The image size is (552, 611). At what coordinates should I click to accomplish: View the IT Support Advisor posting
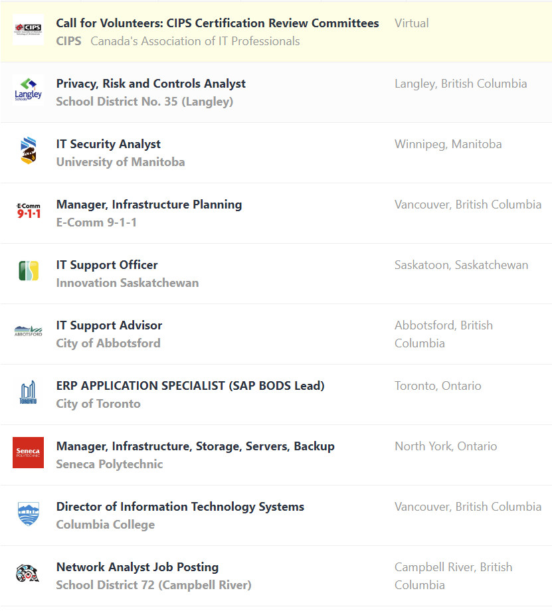pyautogui.click(x=109, y=325)
